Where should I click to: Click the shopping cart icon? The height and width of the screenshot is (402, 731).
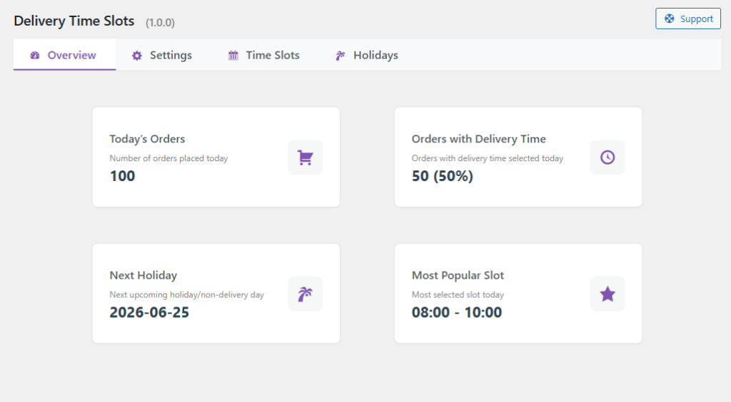tap(306, 158)
